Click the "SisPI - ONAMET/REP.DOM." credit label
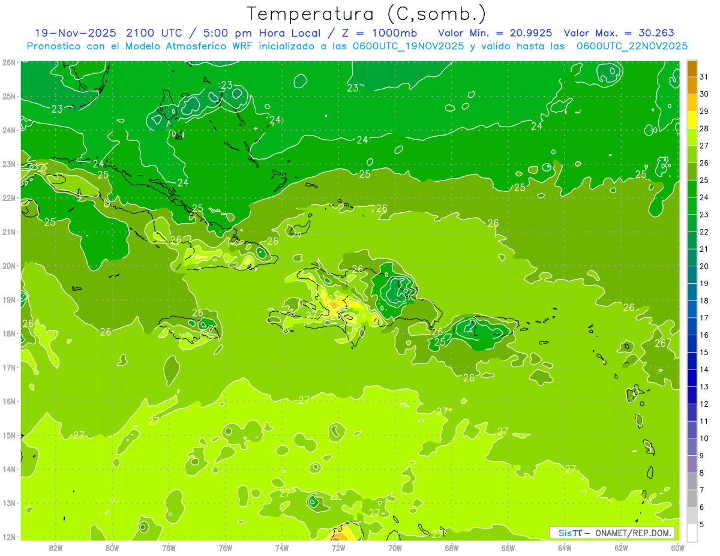The image size is (720, 556). click(612, 533)
